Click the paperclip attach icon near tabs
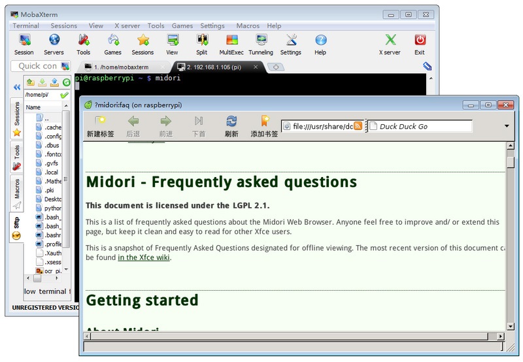 [428, 66]
